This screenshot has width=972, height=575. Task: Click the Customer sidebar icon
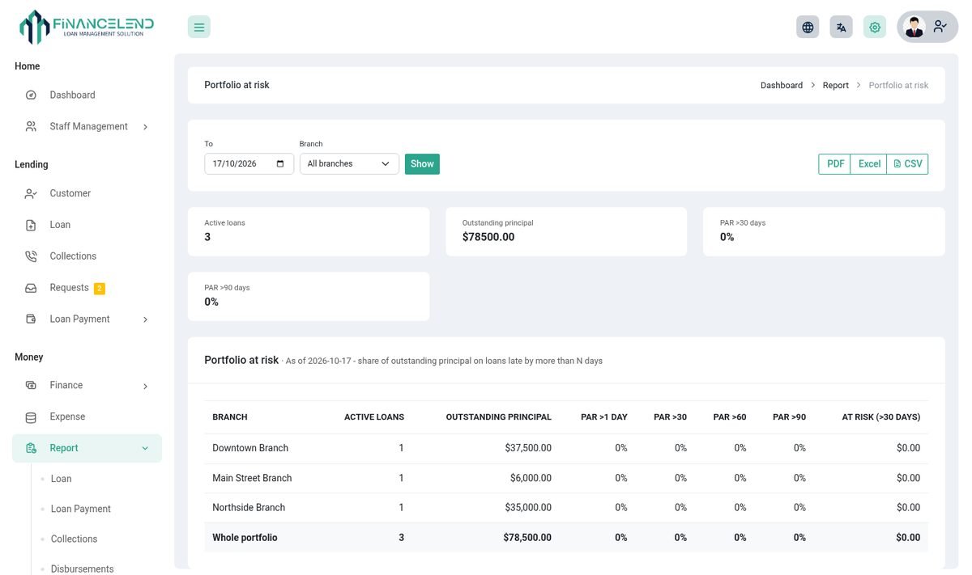[x=31, y=193]
